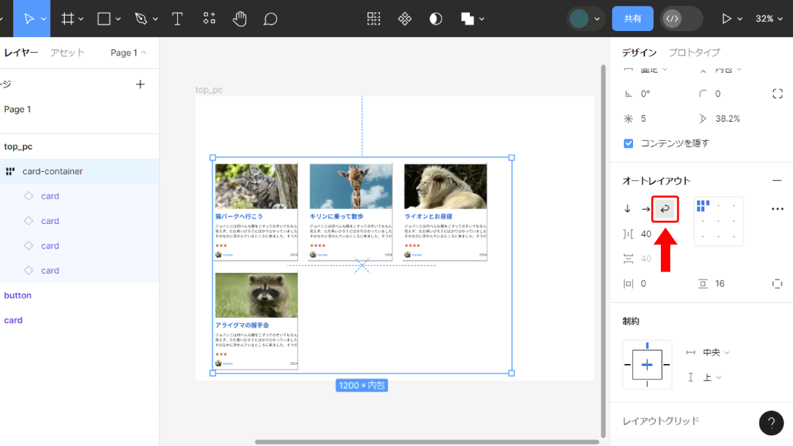Click the top-left alignment grid cell
The image size is (793, 446).
tap(703, 205)
